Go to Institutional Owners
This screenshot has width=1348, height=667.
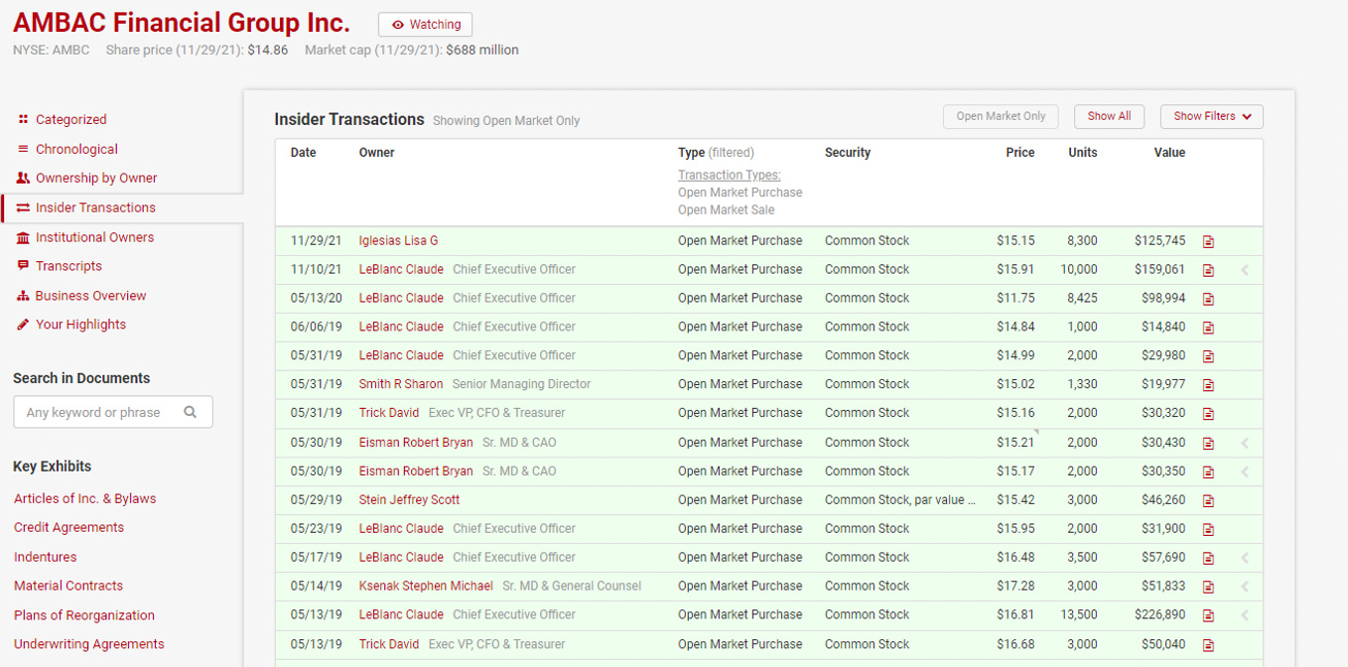pos(94,237)
